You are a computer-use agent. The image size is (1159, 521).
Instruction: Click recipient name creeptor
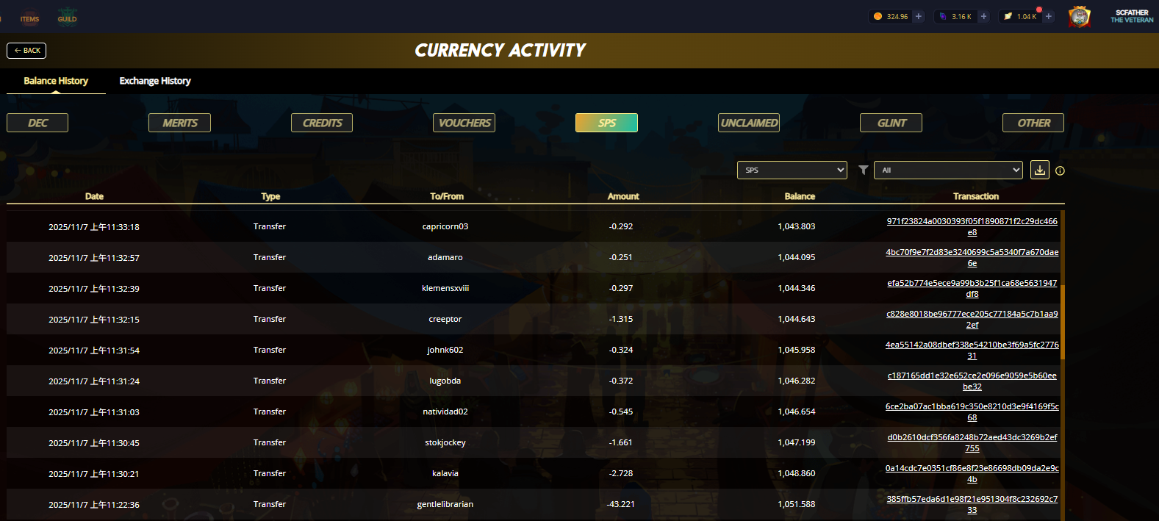tap(445, 319)
